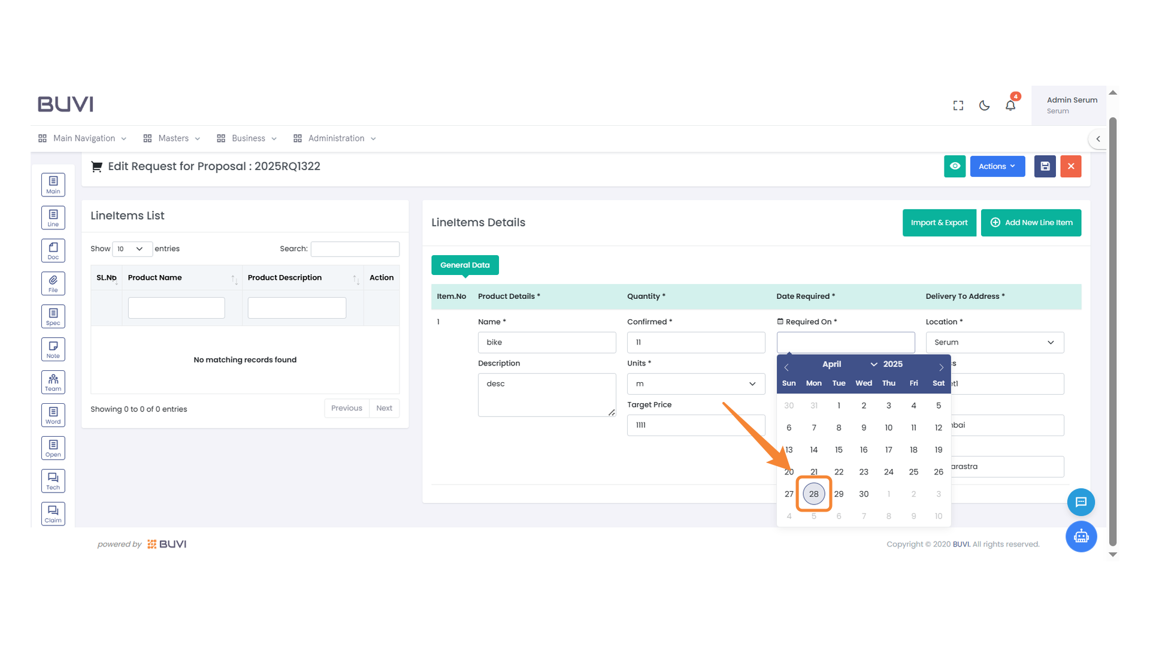Open the Masters menu
This screenshot has height=647, width=1150.
172,138
